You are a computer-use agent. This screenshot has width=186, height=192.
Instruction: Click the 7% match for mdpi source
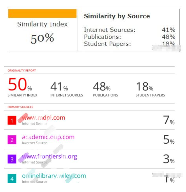pos(169,120)
